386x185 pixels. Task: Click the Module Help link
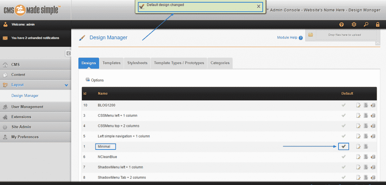point(287,38)
